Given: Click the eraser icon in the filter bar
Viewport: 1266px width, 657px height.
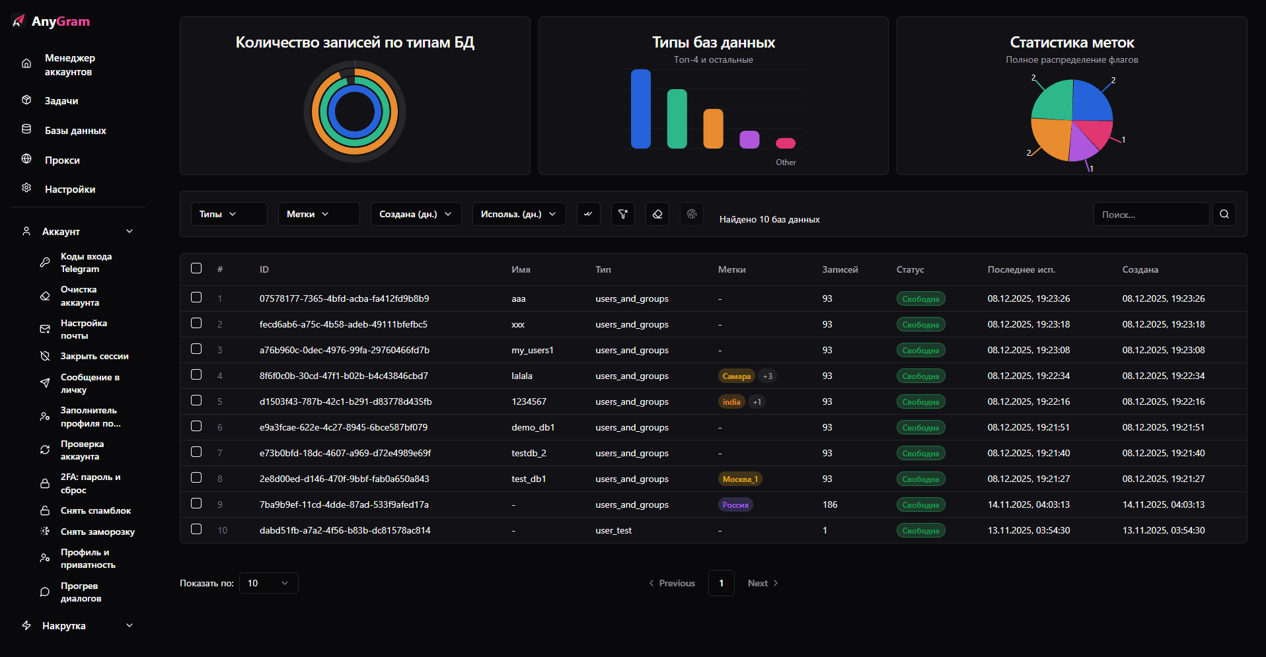Looking at the screenshot, I should click(657, 214).
